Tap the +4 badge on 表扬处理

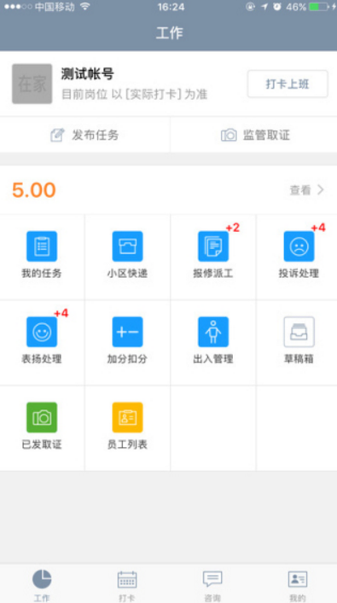tap(61, 313)
